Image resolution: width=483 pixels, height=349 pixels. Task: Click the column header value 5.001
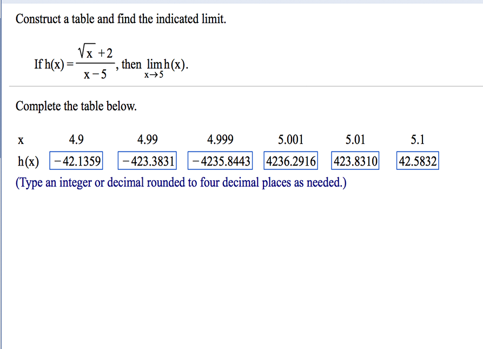coord(290,140)
